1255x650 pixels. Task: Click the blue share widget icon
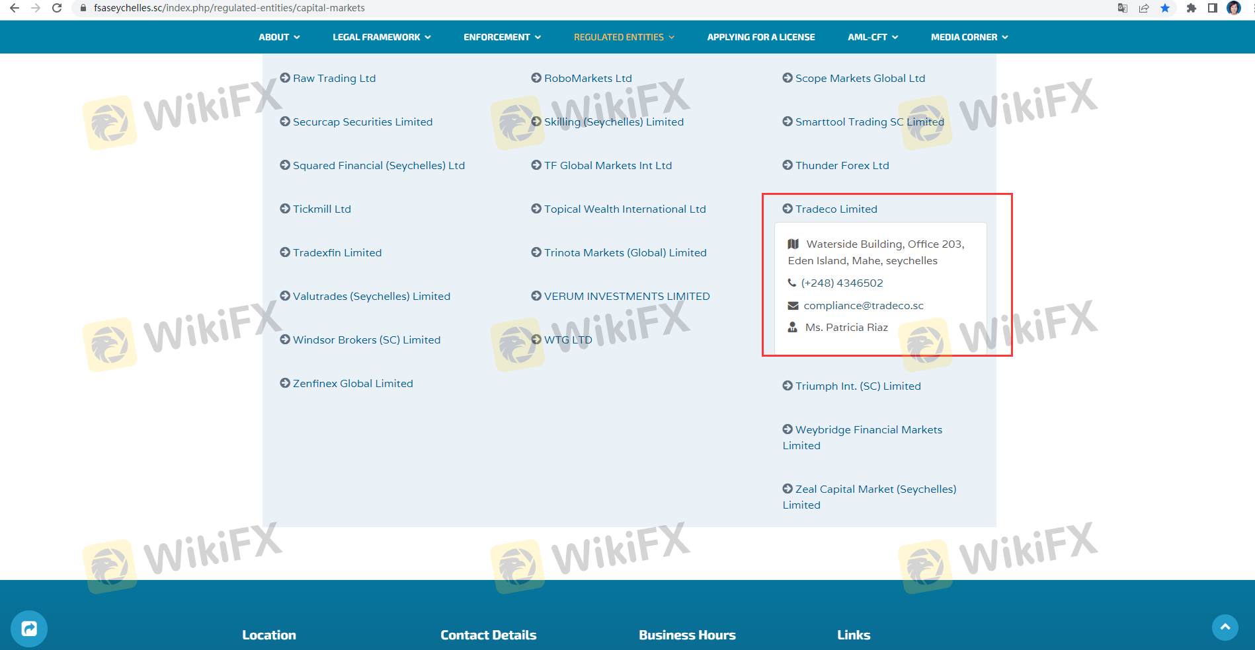click(x=29, y=628)
